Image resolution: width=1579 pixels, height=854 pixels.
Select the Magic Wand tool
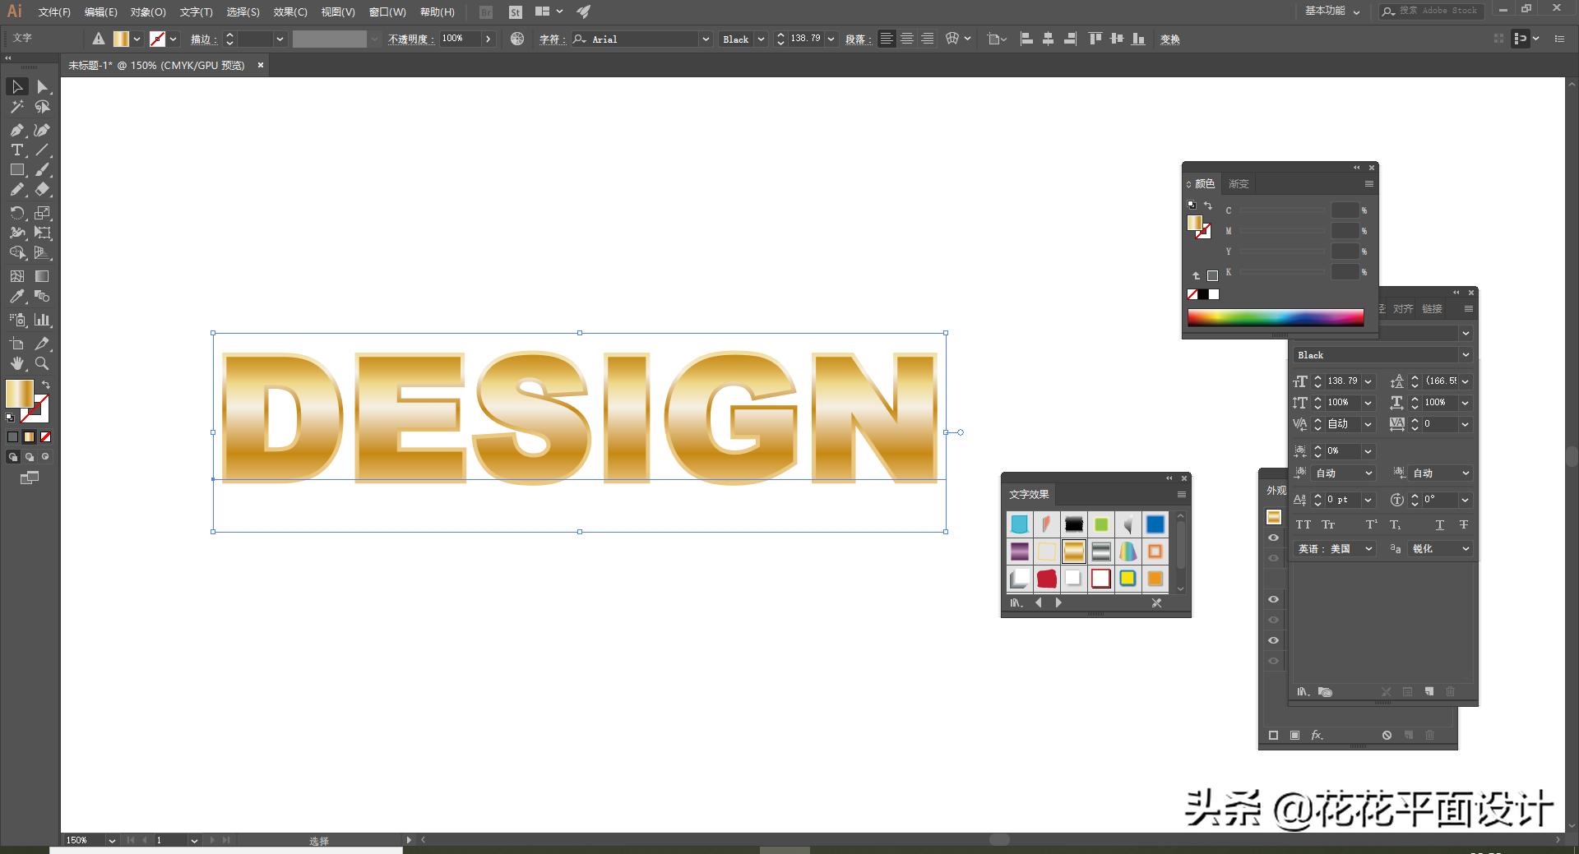16,107
